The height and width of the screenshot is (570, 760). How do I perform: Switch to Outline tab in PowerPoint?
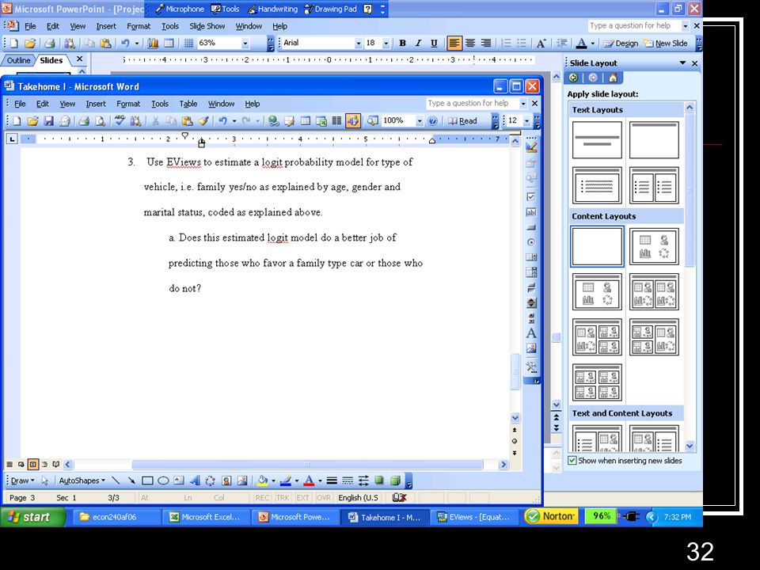pyautogui.click(x=18, y=61)
